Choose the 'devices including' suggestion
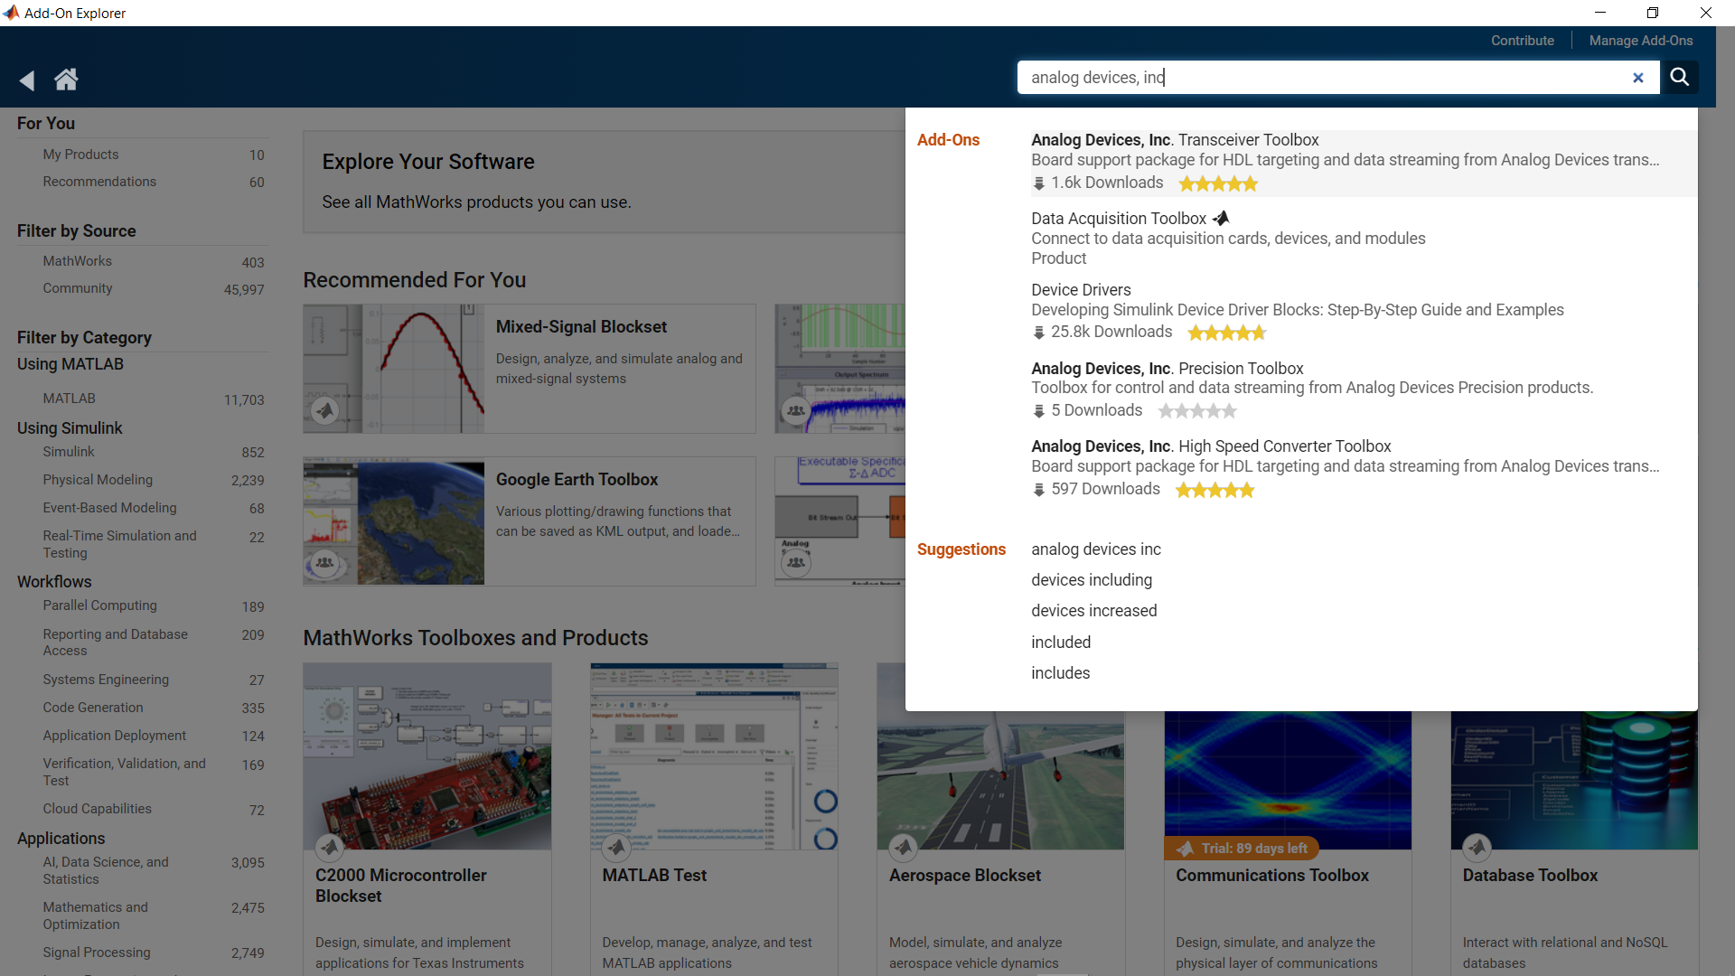 (x=1091, y=579)
